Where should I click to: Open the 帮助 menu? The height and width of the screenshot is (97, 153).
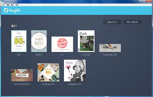[x=17, y=5]
